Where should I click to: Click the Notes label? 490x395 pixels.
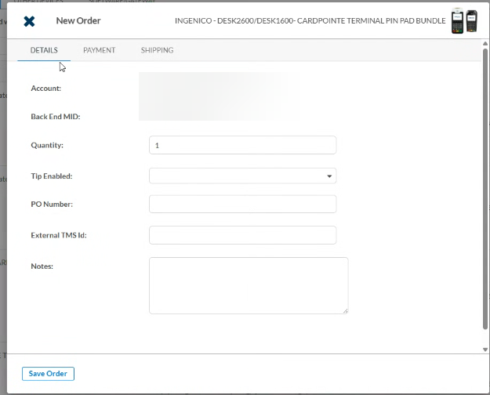pyautogui.click(x=41, y=266)
